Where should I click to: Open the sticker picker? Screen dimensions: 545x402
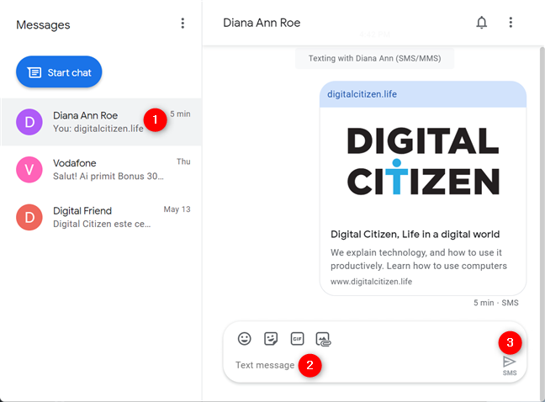pos(271,338)
